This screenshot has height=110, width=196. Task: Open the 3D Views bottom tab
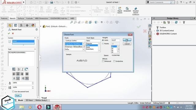[x=29, y=100]
